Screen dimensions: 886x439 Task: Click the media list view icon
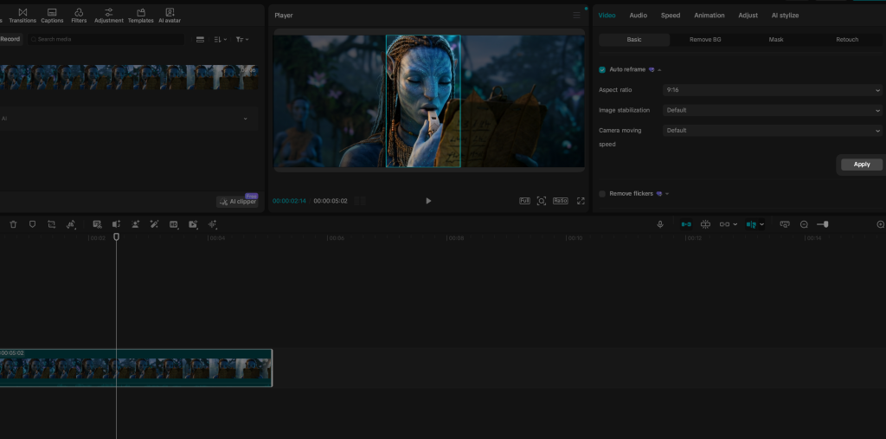200,40
